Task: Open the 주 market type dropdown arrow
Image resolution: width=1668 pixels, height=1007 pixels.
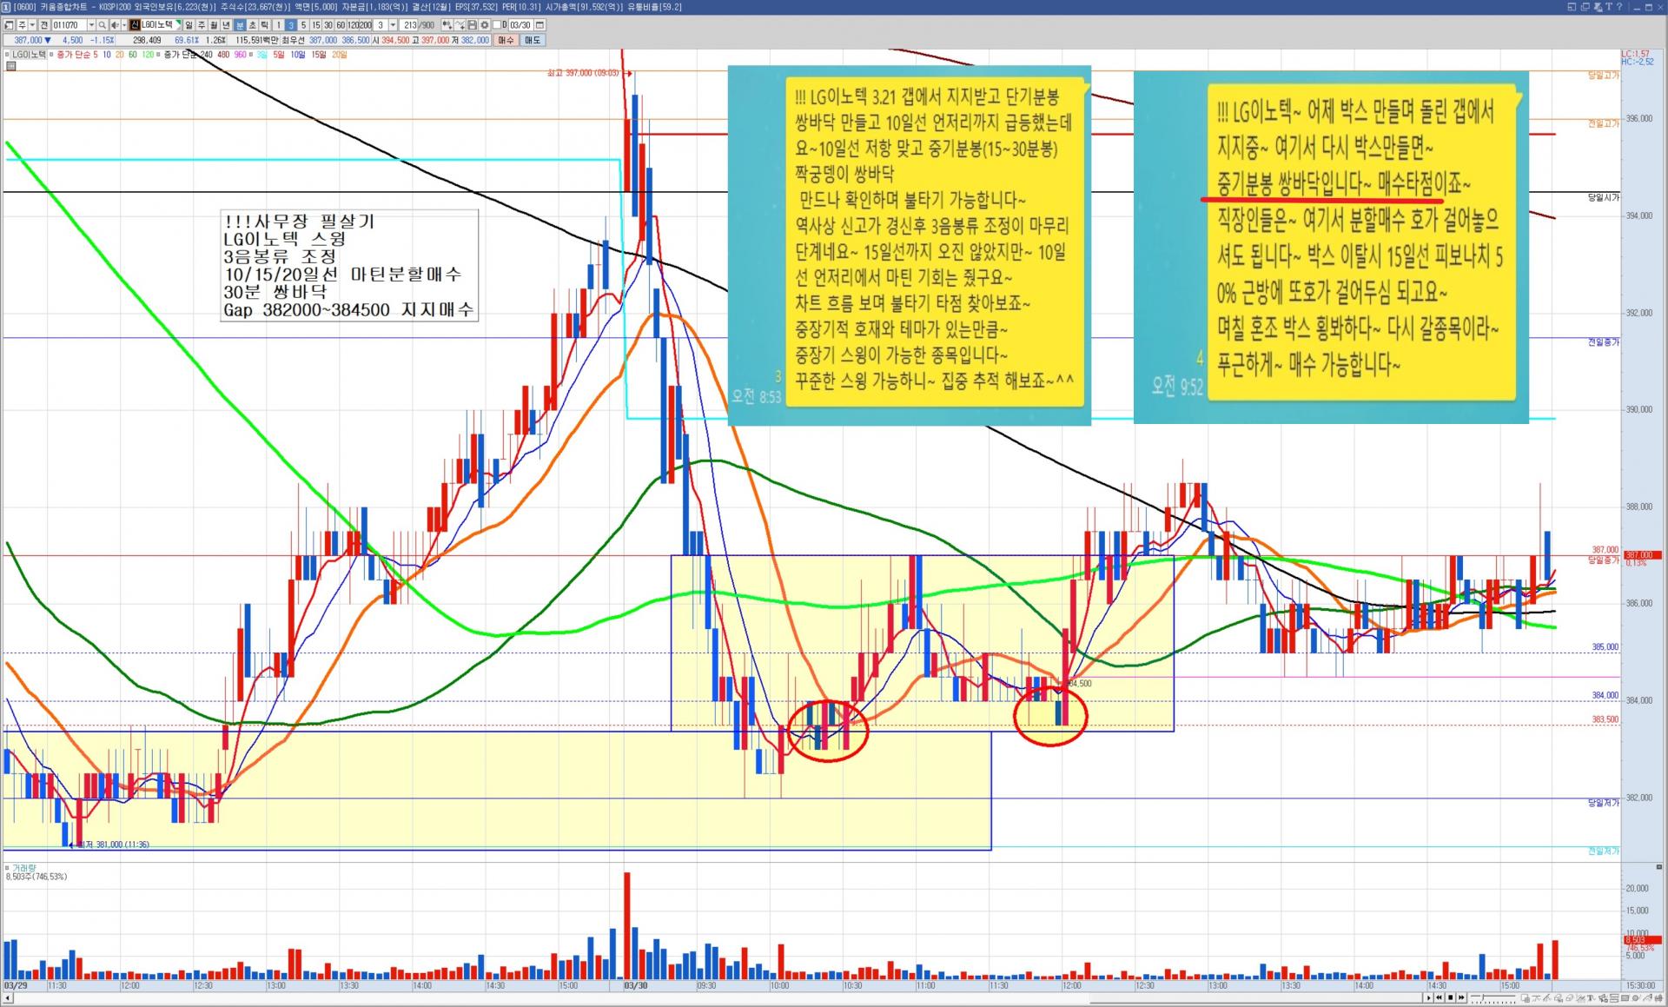Action: (32, 25)
